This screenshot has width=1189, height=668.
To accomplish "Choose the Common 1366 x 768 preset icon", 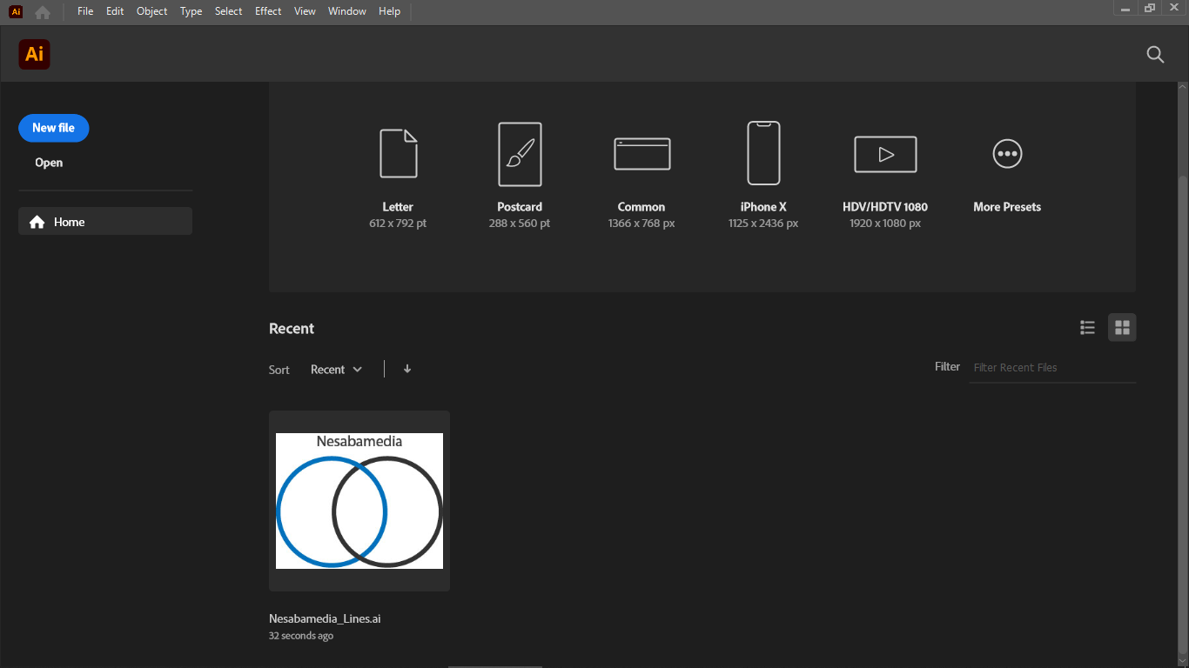I will [x=642, y=154].
